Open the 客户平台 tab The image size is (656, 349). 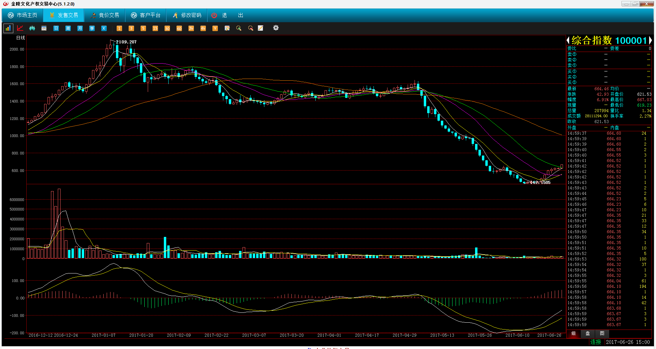pos(146,15)
